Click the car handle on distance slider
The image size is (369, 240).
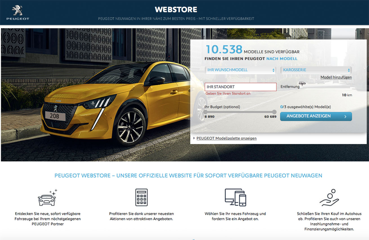[302, 84]
